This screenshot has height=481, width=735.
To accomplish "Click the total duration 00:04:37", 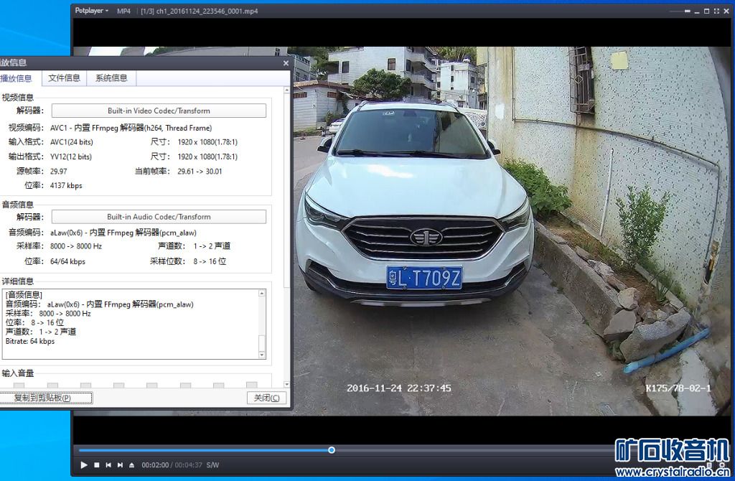I will tap(189, 465).
